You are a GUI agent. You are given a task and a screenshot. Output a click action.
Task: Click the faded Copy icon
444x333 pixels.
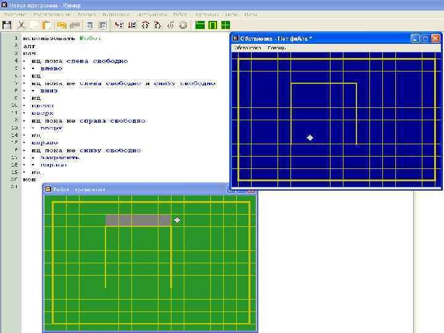point(34,25)
